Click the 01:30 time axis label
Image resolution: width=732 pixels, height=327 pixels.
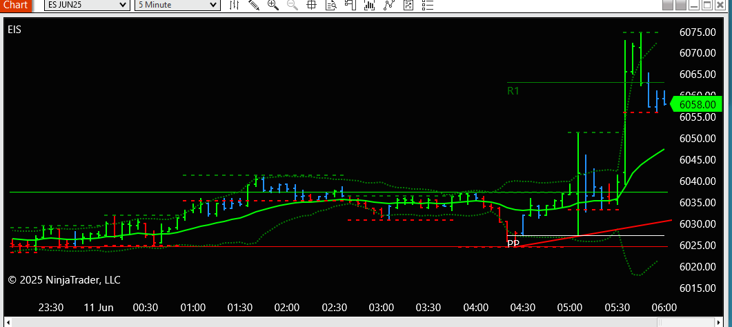240,308
